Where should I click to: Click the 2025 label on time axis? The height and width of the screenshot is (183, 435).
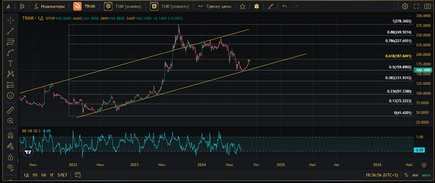tap(281, 165)
